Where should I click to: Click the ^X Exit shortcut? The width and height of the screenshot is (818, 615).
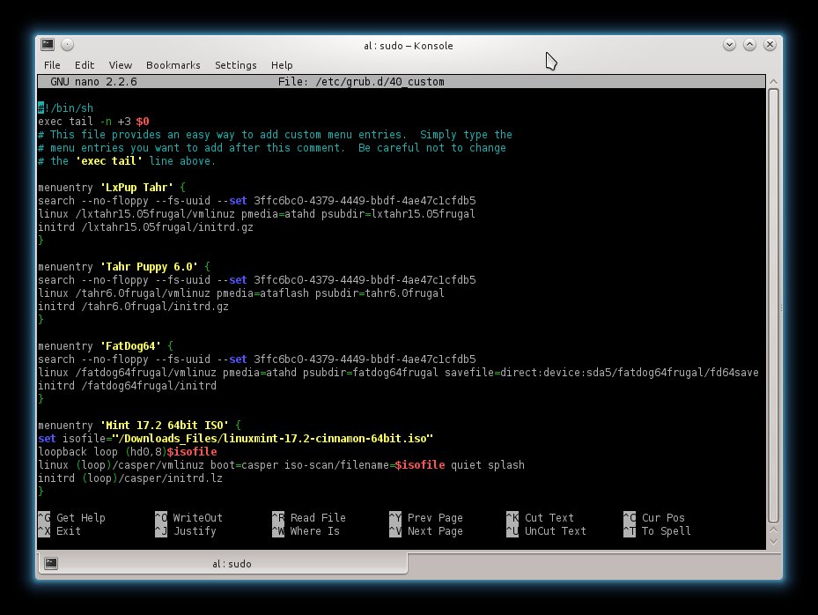pos(60,531)
